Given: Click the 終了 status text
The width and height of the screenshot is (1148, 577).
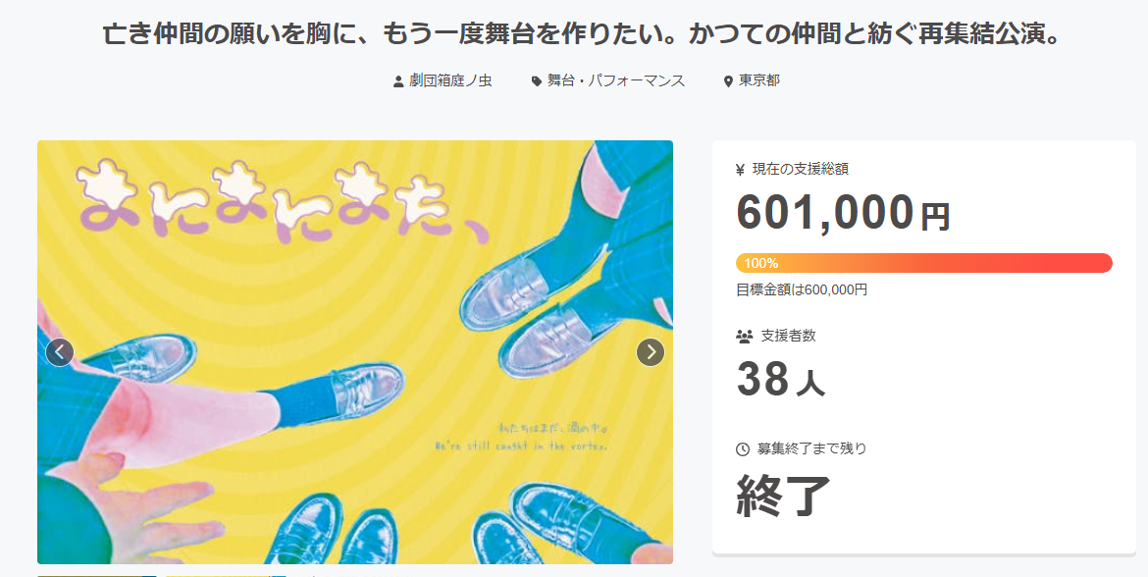Looking at the screenshot, I should 784,496.
